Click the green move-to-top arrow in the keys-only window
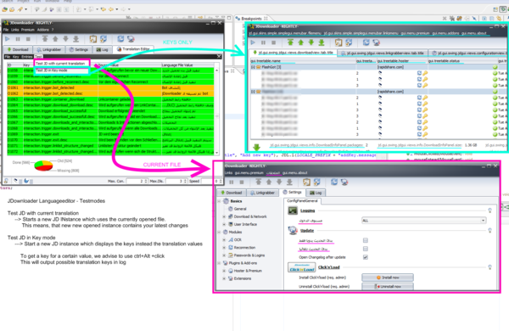This screenshot has width=509, height=331. pos(290,42)
